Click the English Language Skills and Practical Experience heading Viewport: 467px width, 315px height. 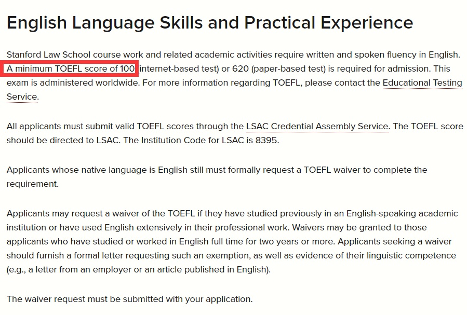coord(210,23)
